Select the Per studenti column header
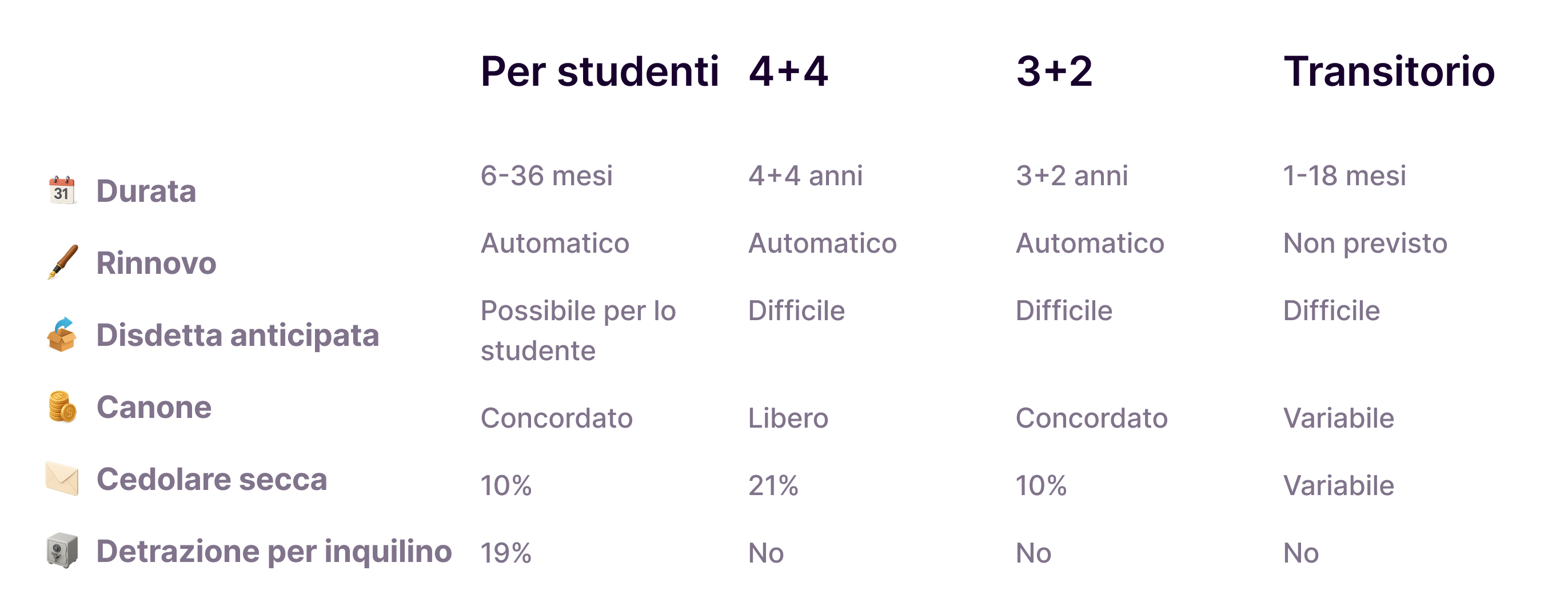 click(599, 71)
